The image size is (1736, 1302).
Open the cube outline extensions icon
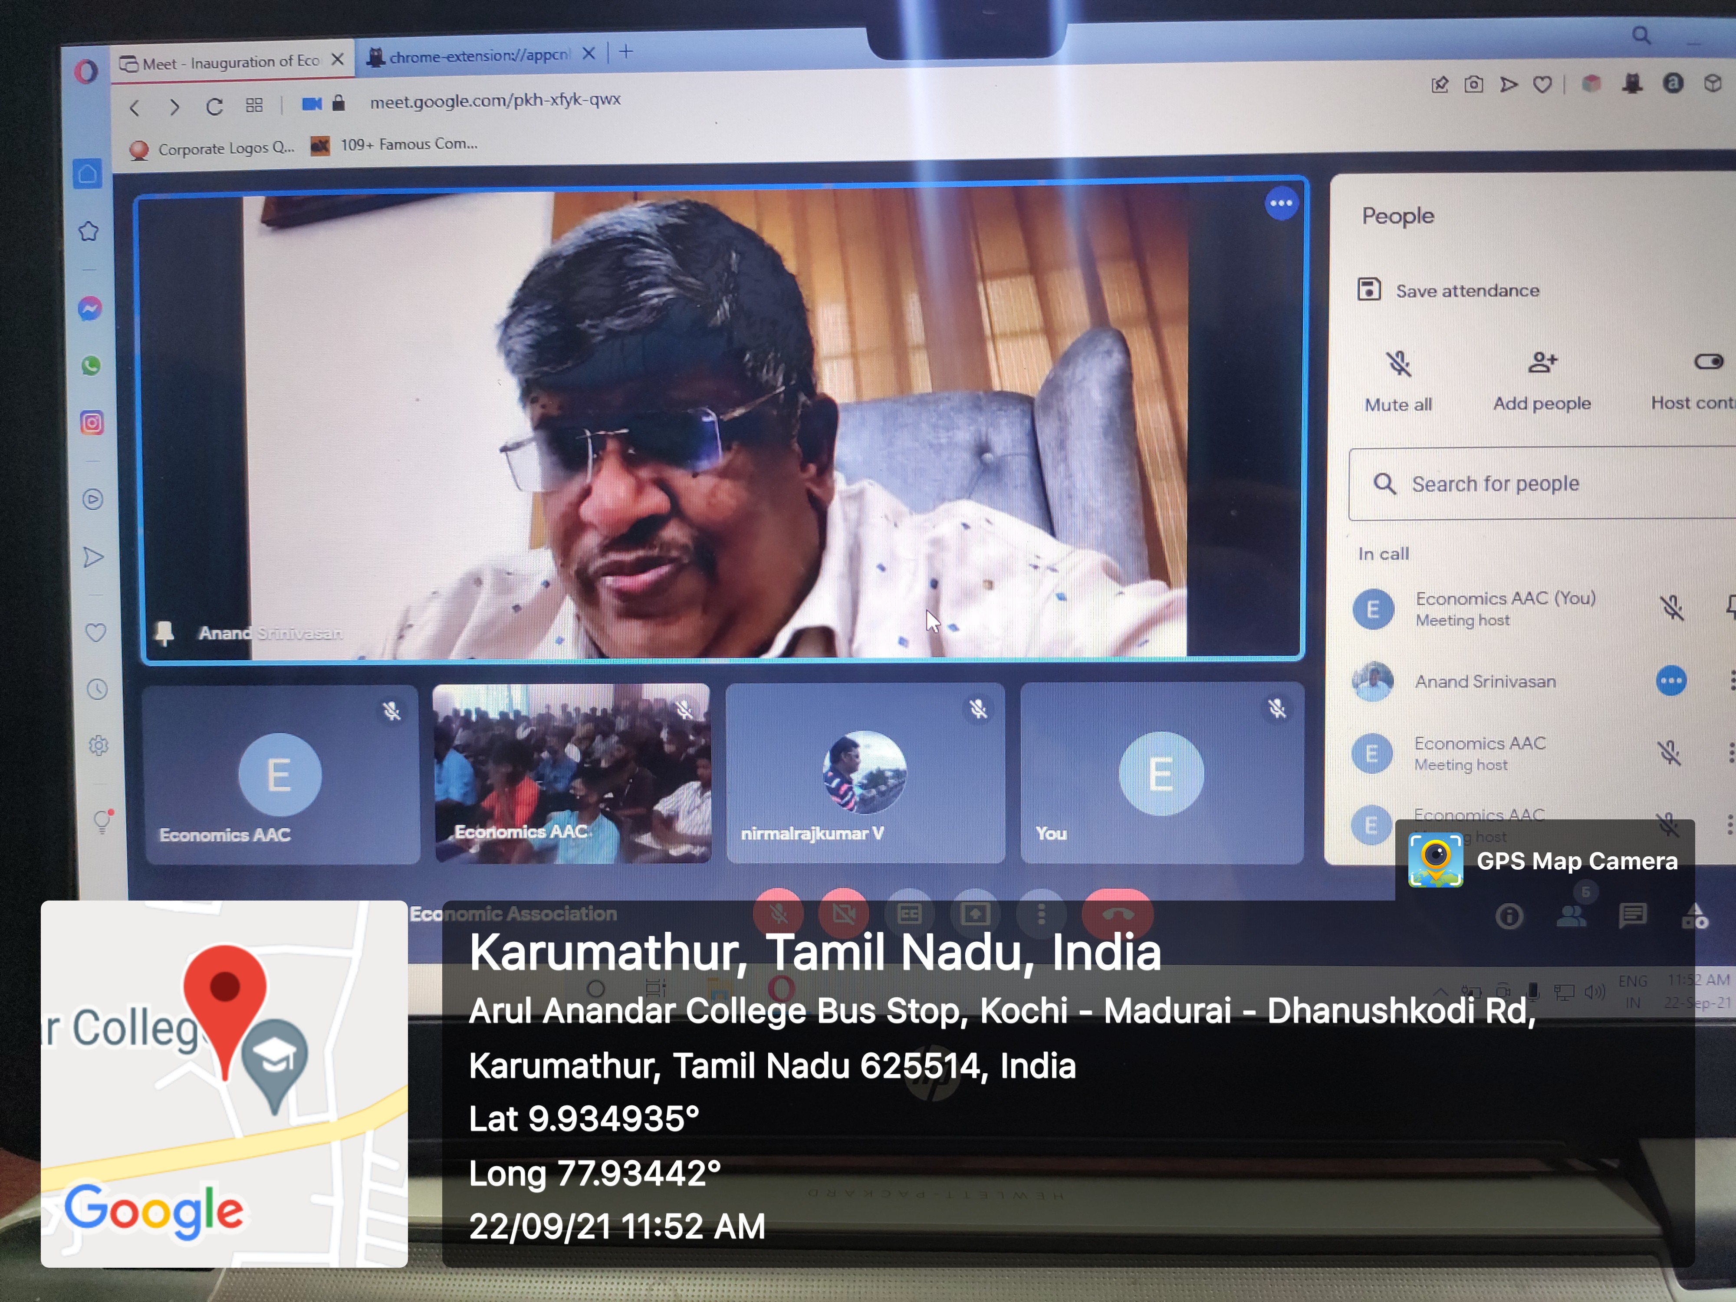point(1713,82)
